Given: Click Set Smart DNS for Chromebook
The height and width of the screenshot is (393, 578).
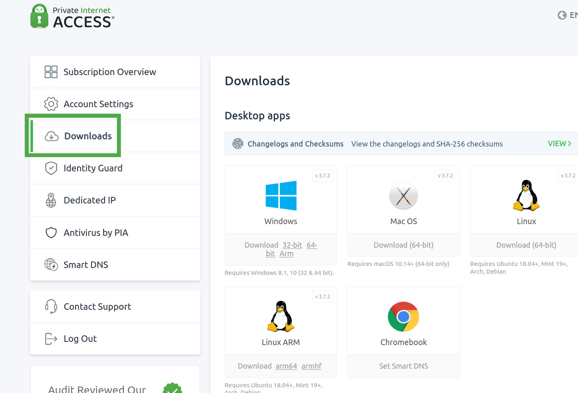Looking at the screenshot, I should (x=403, y=366).
